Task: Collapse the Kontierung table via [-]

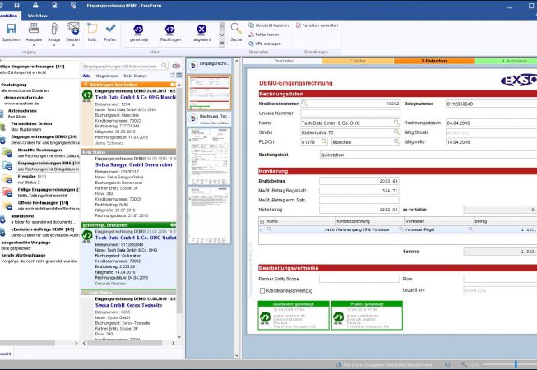Action: (x=262, y=221)
